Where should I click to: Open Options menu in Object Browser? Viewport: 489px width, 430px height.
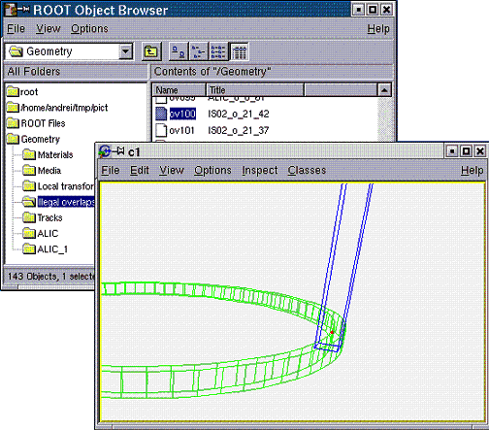tap(89, 29)
